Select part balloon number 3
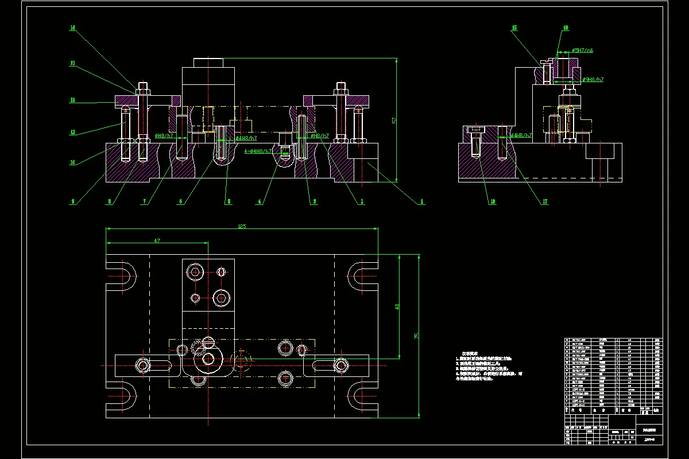Image resolution: width=689 pixels, height=459 pixels. pos(314,201)
